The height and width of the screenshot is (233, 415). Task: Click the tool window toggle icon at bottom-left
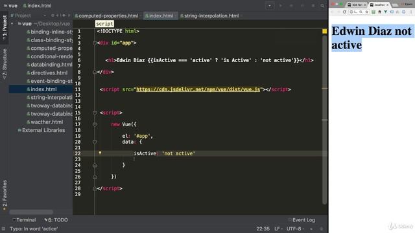coord(3,228)
